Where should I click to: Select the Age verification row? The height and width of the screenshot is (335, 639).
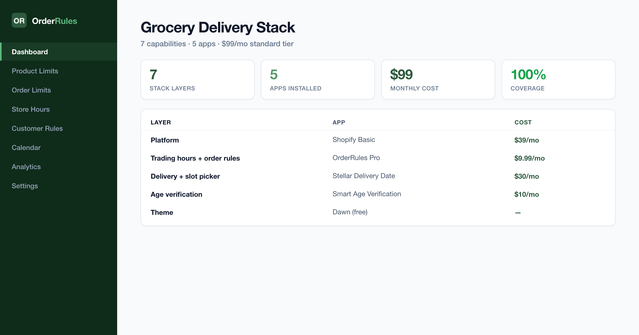pyautogui.click(x=378, y=194)
